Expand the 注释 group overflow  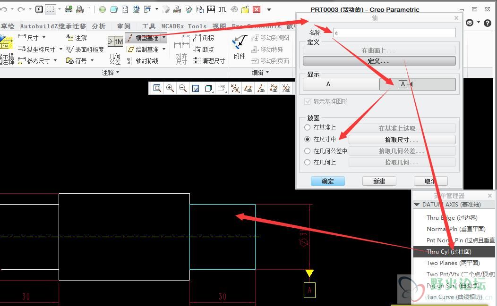[x=111, y=73]
